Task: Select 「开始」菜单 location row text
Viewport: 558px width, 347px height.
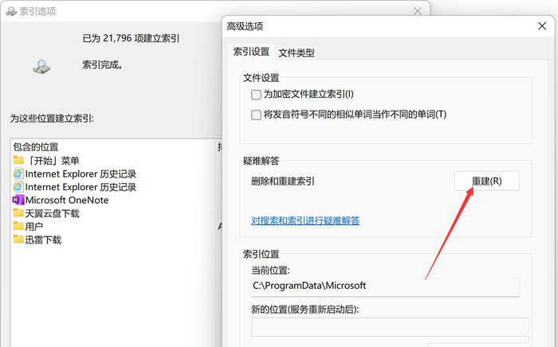Action: (53, 161)
